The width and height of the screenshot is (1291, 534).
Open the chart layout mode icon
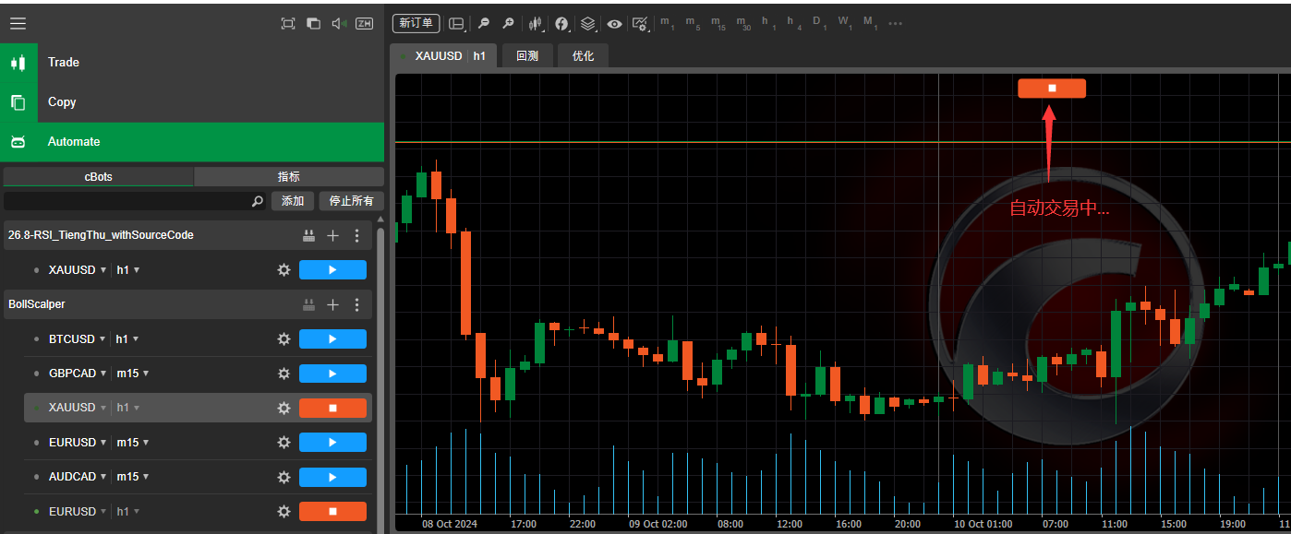click(457, 24)
